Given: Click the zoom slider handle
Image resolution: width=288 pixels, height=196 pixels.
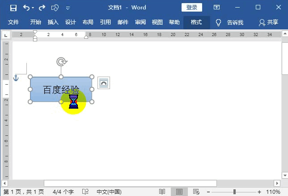Looking at the screenshot, I should [234, 192].
